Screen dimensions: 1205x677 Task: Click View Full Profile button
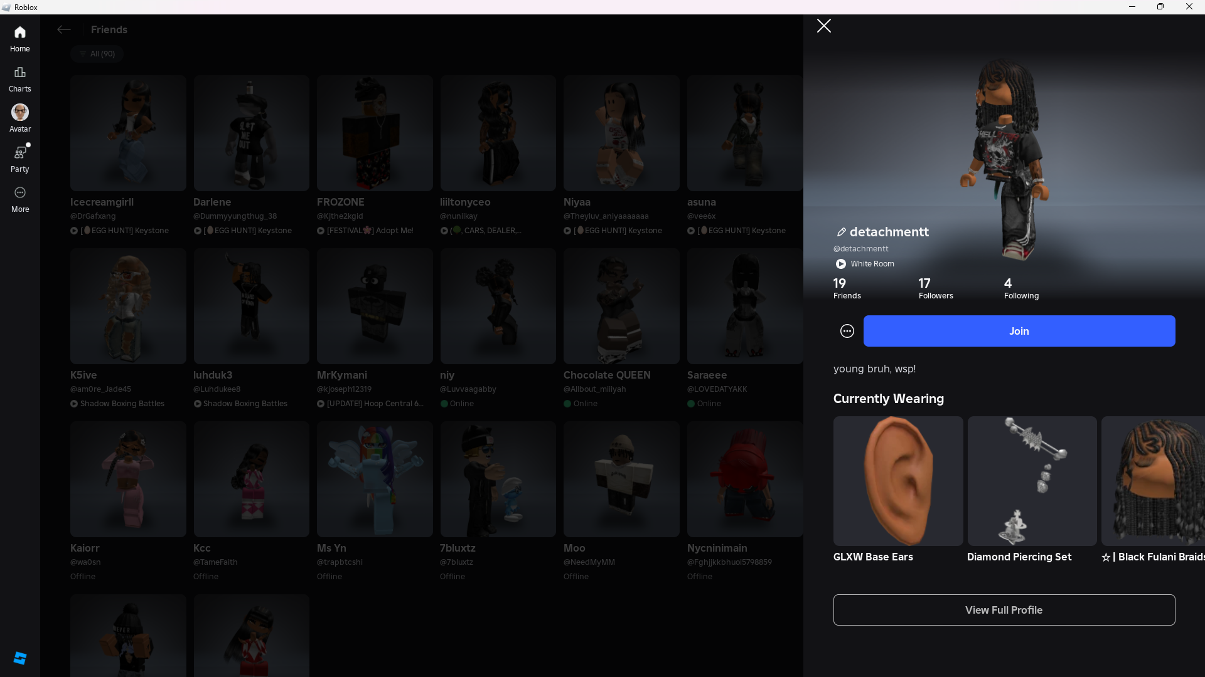pos(1004,610)
